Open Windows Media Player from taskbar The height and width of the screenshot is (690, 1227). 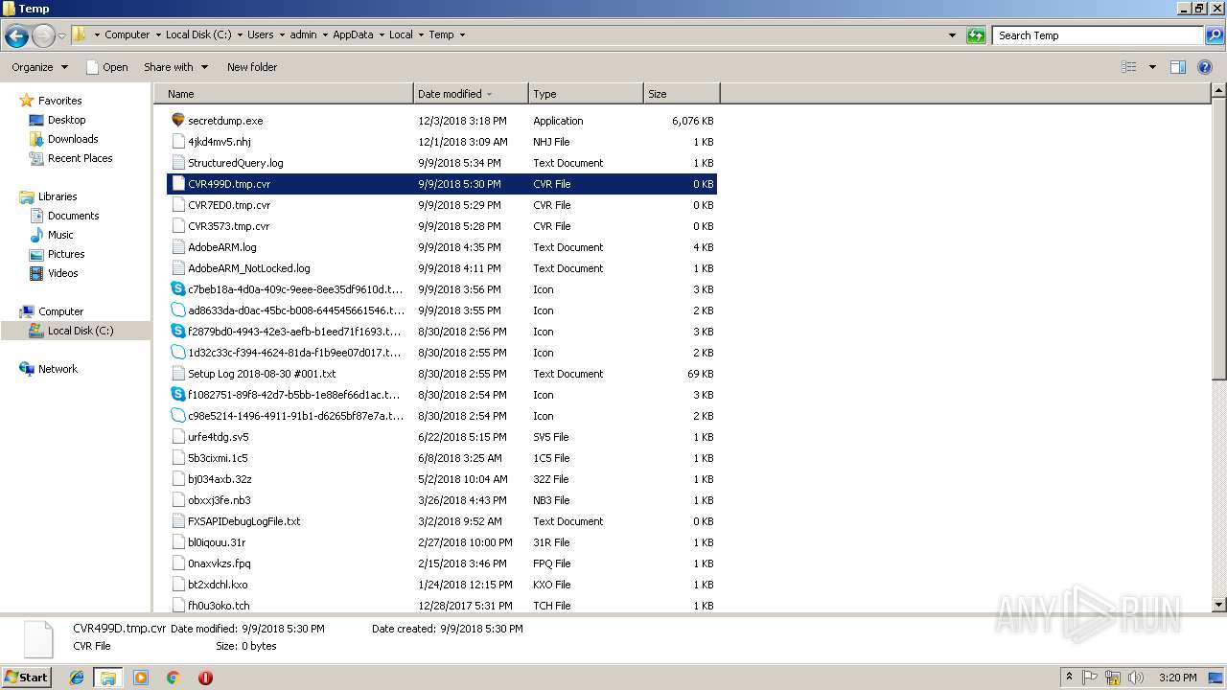(x=141, y=678)
